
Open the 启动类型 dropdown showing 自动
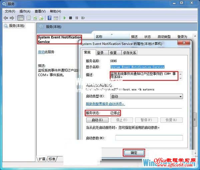point(146,96)
